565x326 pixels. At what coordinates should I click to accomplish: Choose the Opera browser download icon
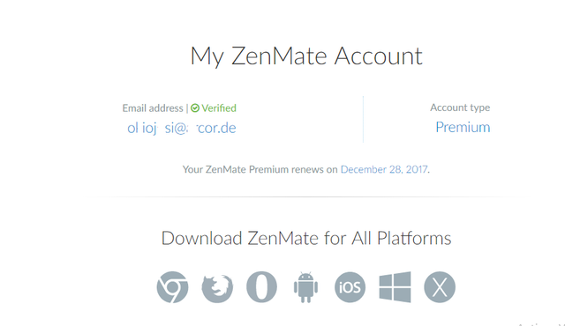pyautogui.click(x=261, y=287)
